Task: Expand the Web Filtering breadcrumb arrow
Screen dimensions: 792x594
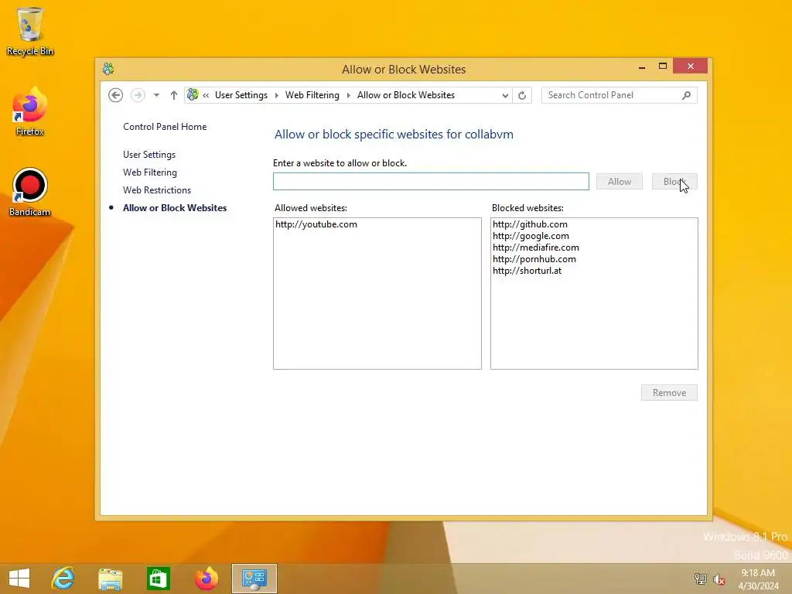Action: (x=348, y=95)
